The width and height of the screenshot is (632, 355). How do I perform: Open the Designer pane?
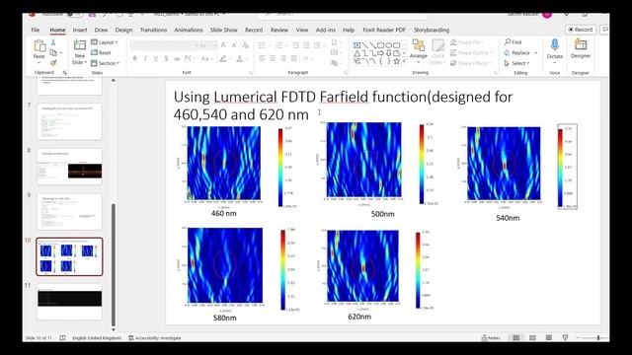(581, 48)
